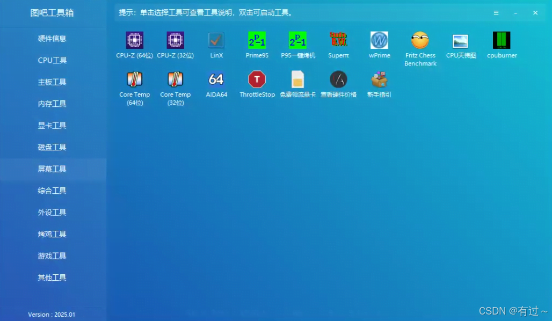Image resolution: width=552 pixels, height=321 pixels.
Task: Open the hamburger menu in title bar
Action: tap(496, 13)
